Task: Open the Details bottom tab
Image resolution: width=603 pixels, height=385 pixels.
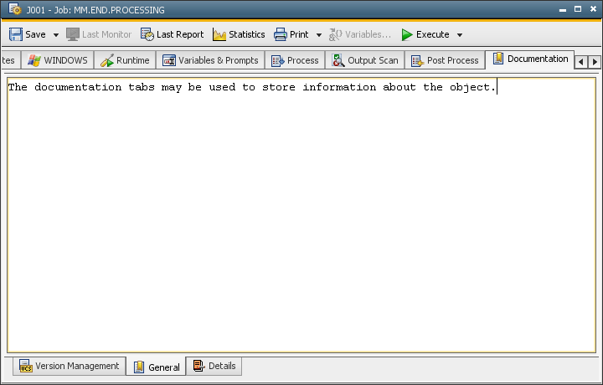Action: [214, 366]
